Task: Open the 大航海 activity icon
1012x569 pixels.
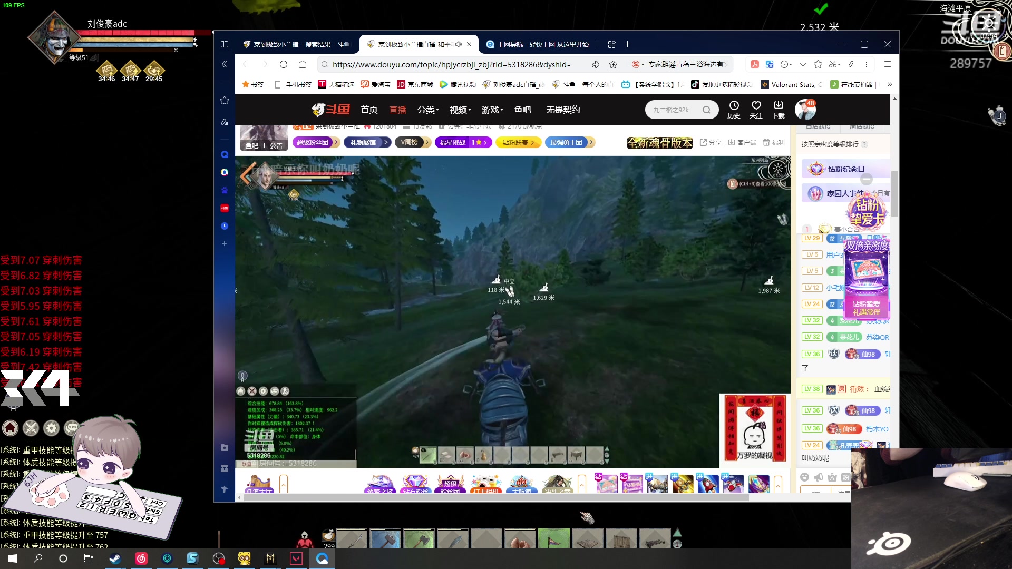Action: (x=522, y=484)
